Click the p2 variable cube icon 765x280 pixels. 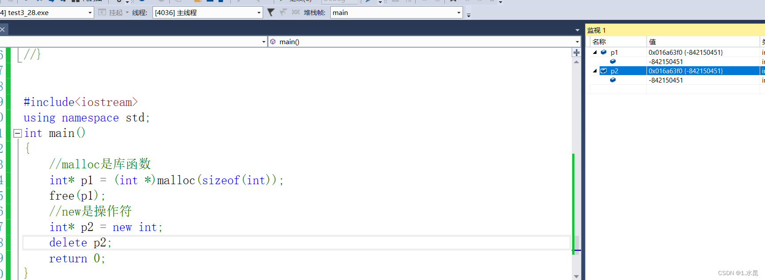click(x=604, y=71)
